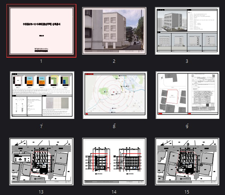Click the page number label 3
The width and height of the screenshot is (225, 195).
(187, 61)
